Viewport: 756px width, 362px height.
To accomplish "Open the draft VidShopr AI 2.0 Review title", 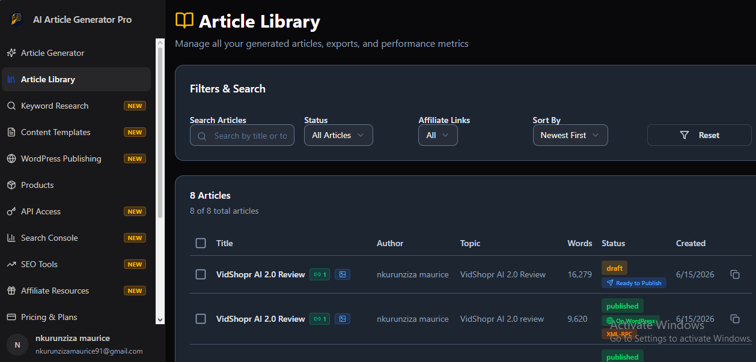I will click(261, 274).
